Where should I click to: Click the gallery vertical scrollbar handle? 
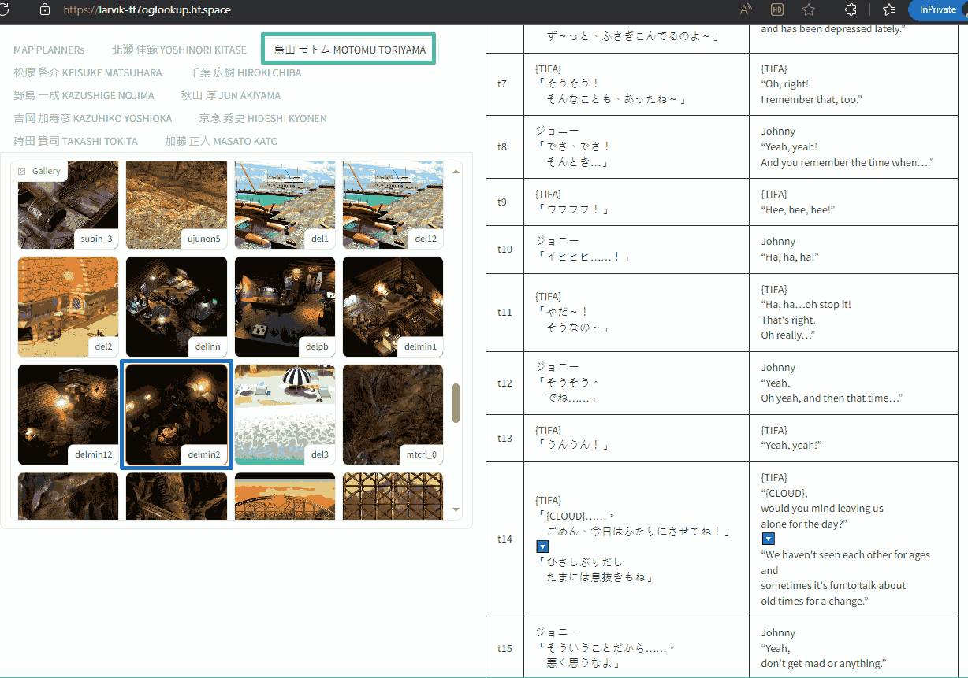[456, 403]
